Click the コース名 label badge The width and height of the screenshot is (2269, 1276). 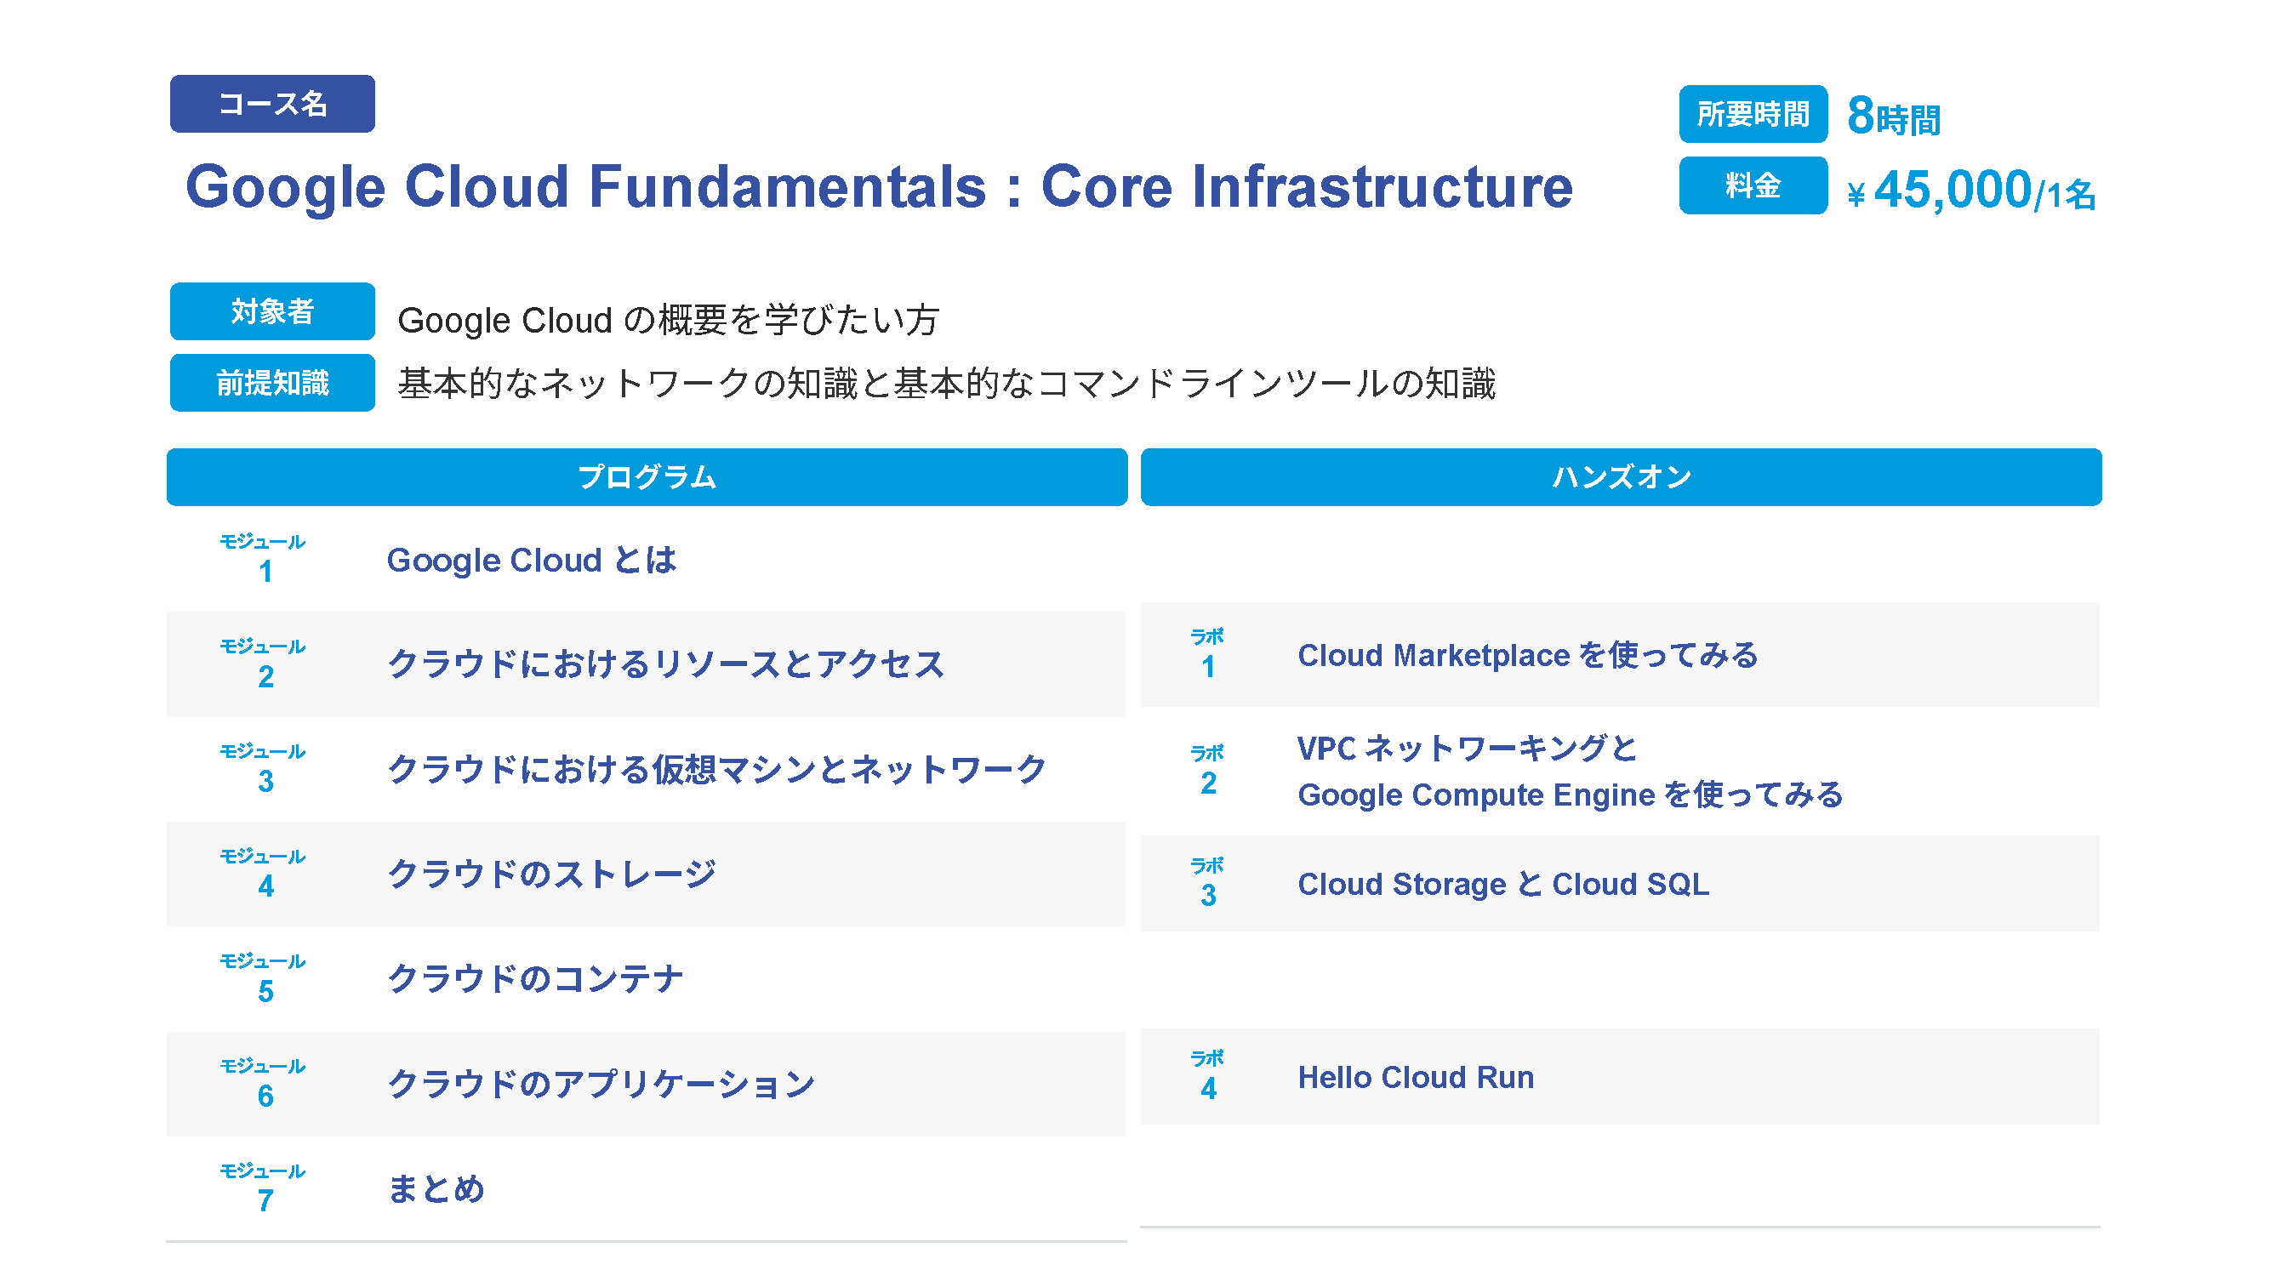pyautogui.click(x=272, y=104)
